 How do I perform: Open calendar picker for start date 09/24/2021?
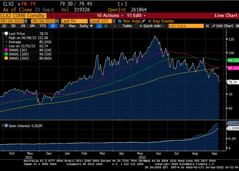click(26, 21)
